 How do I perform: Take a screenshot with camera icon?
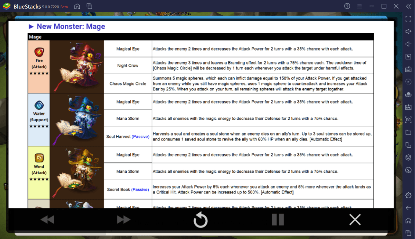click(408, 119)
